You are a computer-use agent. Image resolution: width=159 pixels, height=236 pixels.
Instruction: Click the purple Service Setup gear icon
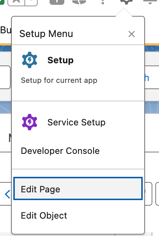(30, 122)
